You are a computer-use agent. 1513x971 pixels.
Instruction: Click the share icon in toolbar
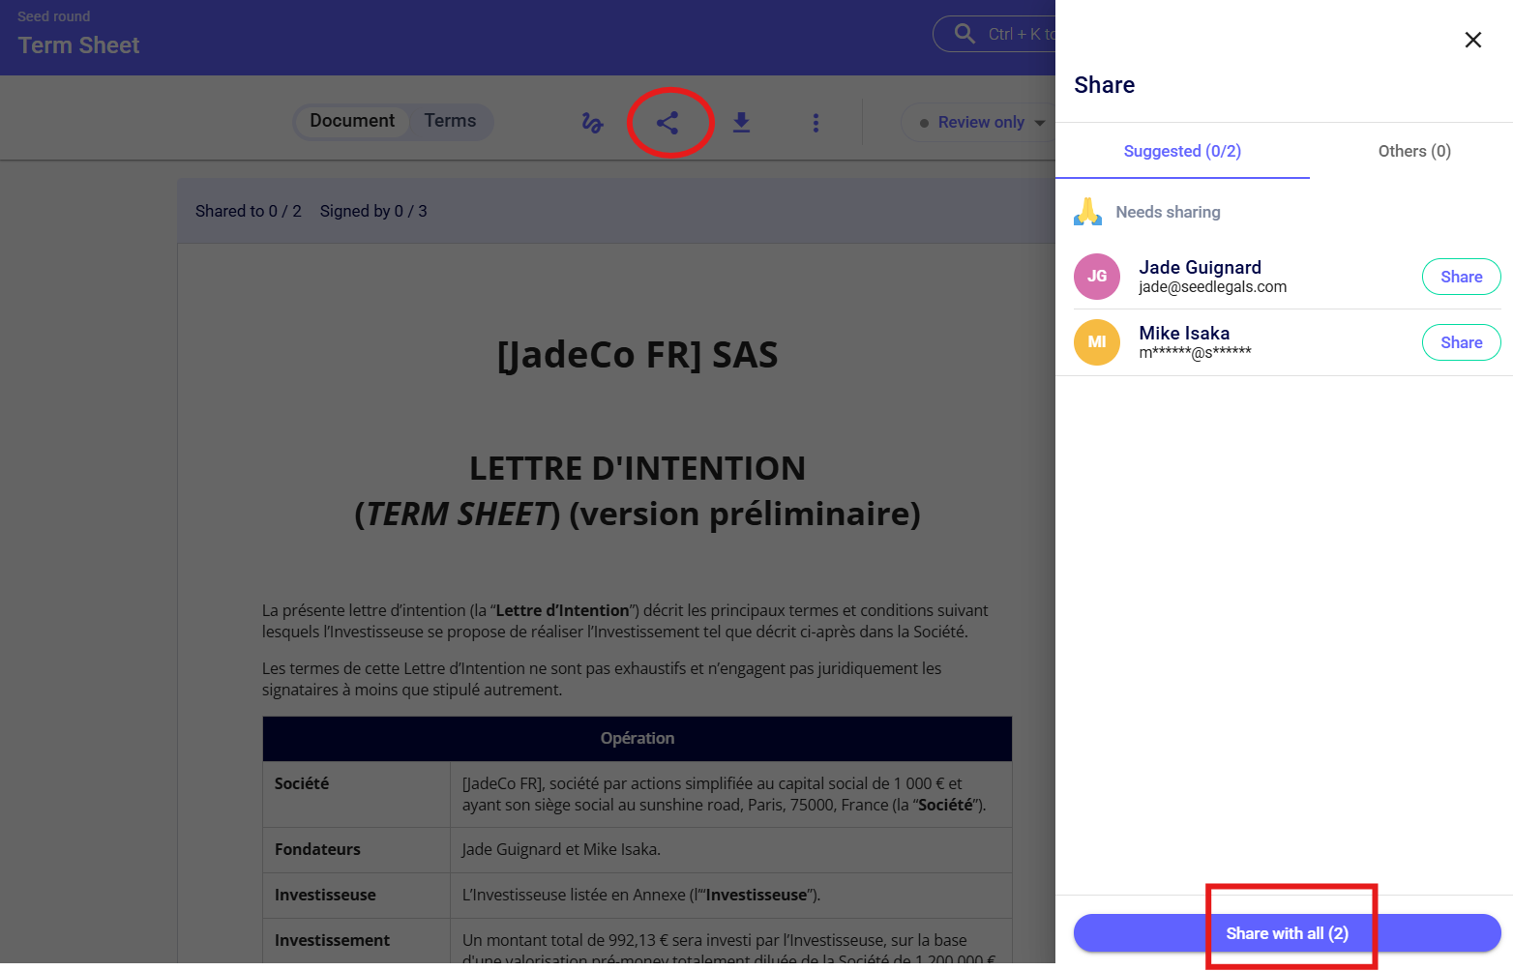pos(667,123)
